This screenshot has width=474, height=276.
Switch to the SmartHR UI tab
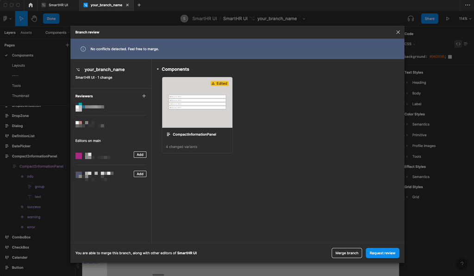tap(58, 5)
